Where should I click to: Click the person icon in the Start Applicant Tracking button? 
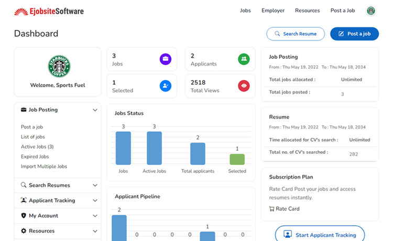(288, 234)
